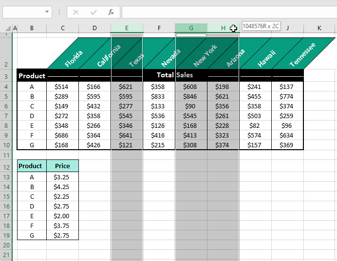Select column K header

tap(319, 28)
